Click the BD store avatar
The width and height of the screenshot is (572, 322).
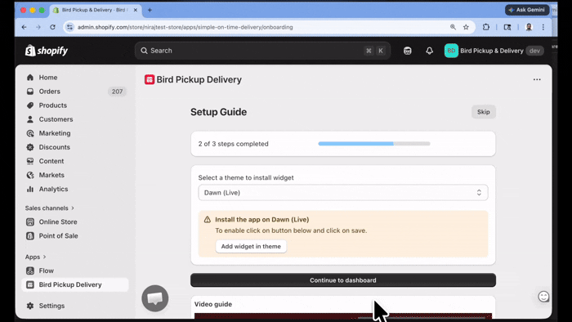(451, 51)
